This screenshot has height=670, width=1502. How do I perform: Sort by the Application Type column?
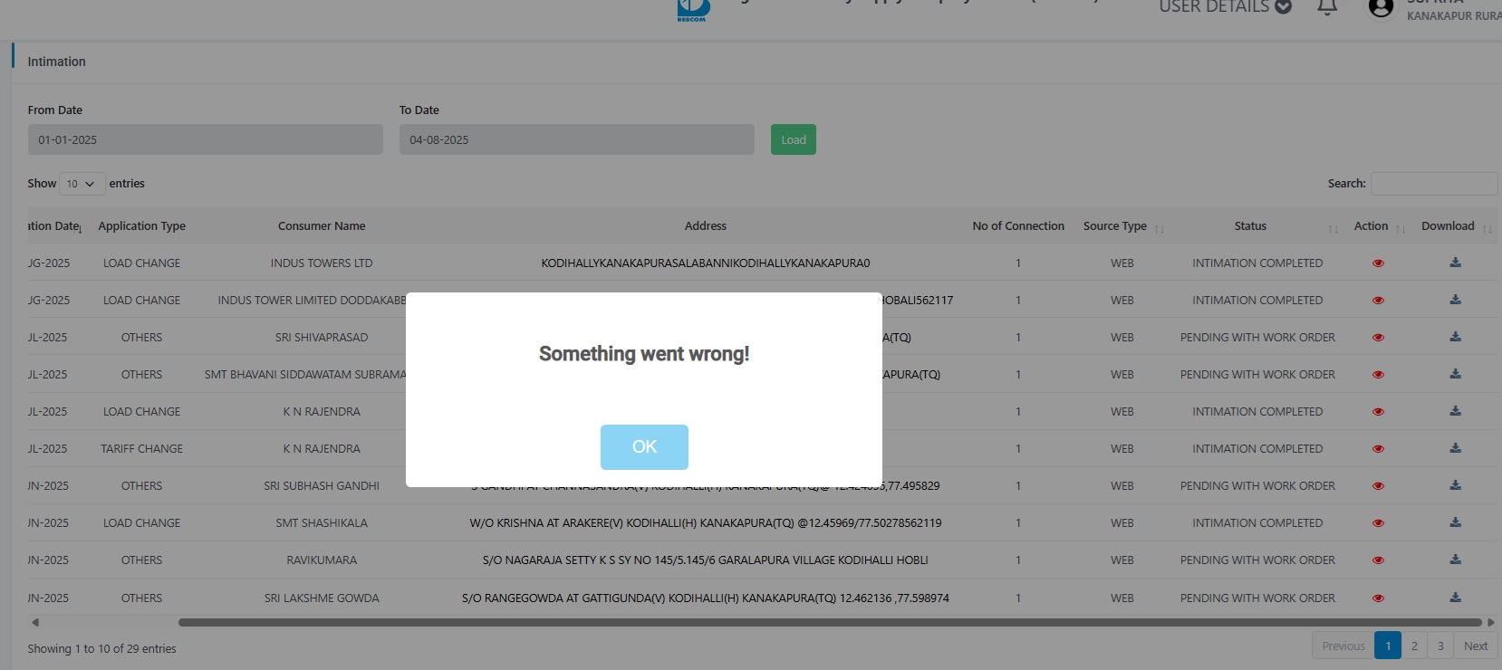142,226
